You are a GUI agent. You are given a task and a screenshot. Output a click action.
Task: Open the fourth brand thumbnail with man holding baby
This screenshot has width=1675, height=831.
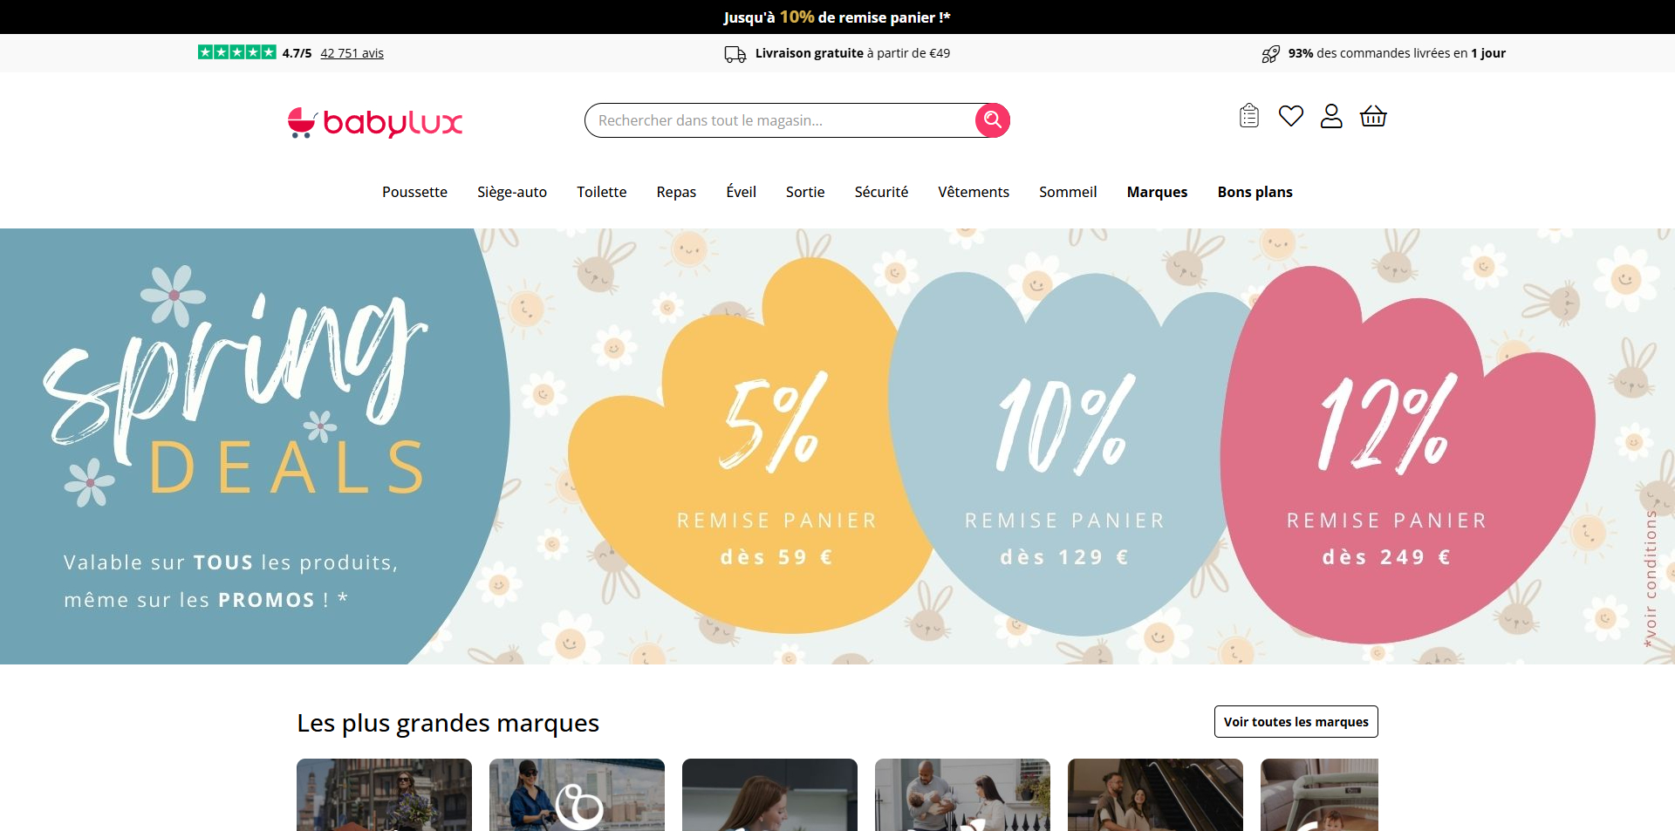(x=962, y=794)
